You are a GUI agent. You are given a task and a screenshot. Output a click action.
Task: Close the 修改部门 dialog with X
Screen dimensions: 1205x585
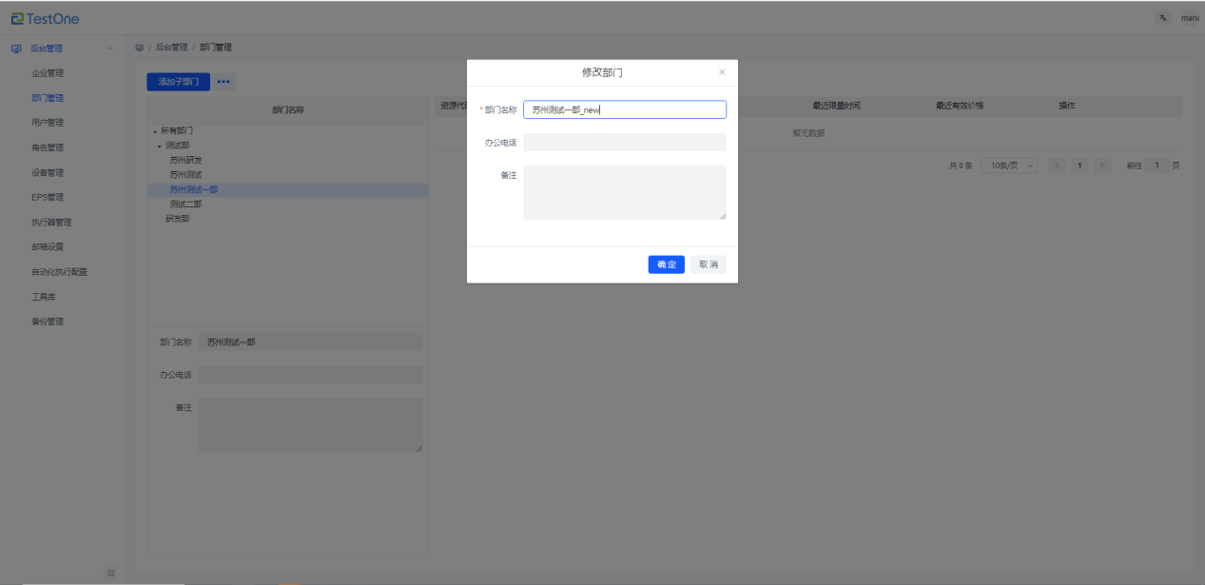(721, 72)
